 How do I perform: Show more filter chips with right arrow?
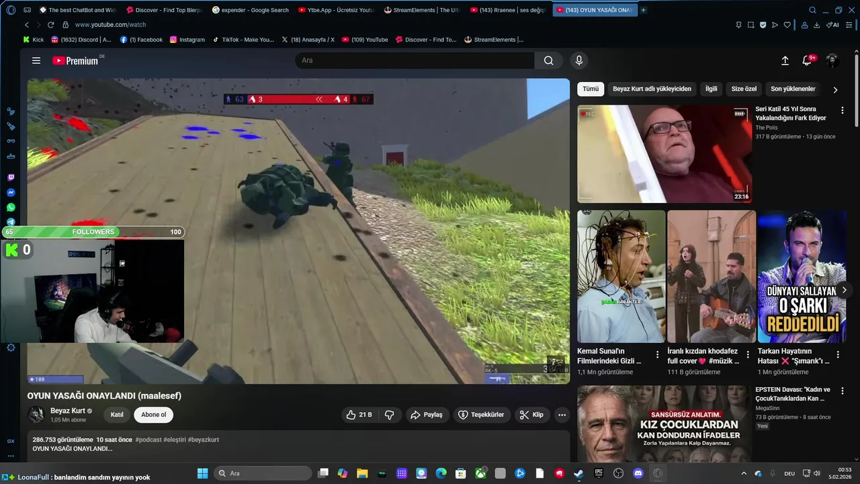coord(835,89)
